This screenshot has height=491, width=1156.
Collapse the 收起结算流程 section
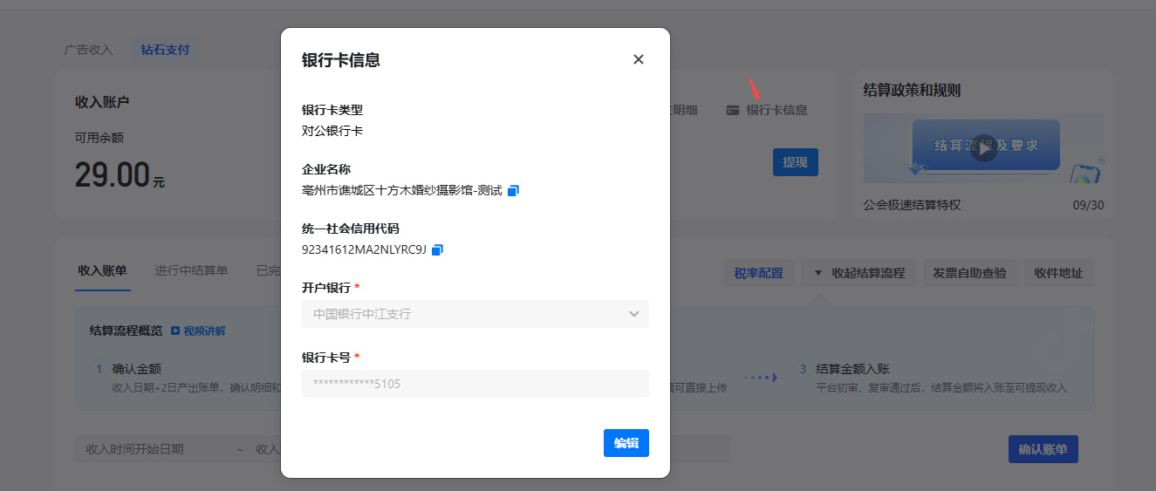point(858,273)
